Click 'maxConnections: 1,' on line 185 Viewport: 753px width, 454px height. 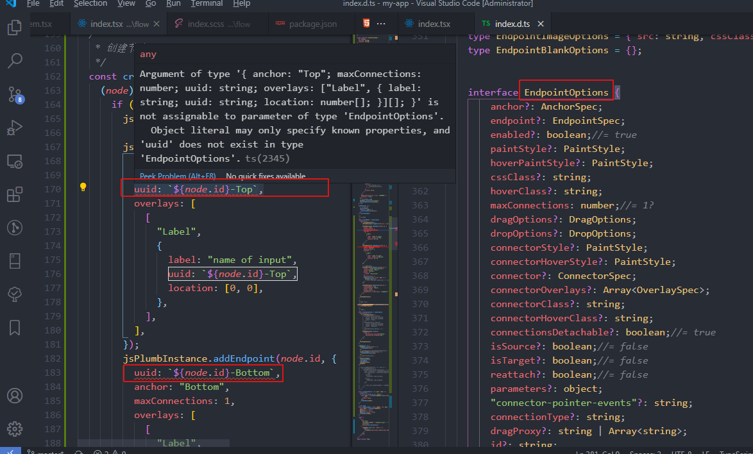pyautogui.click(x=185, y=401)
